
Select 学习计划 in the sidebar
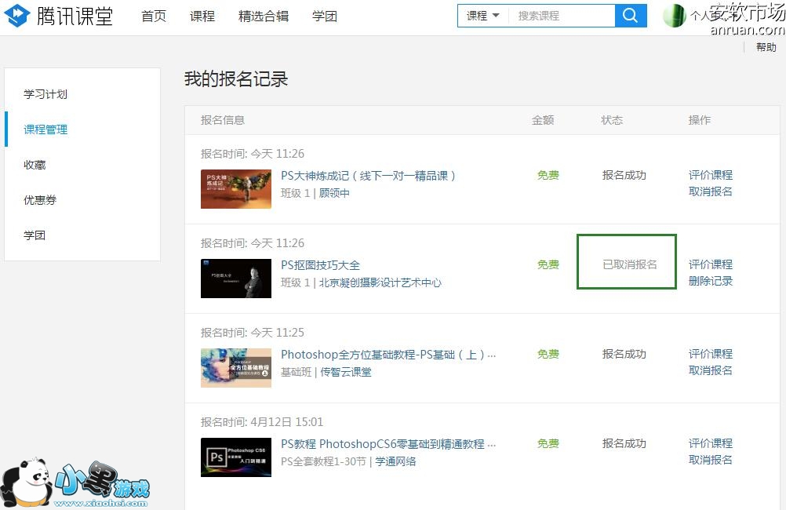point(45,94)
